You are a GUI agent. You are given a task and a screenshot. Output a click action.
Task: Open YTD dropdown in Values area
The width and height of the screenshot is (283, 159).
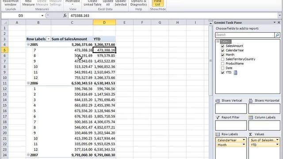click(x=277, y=145)
